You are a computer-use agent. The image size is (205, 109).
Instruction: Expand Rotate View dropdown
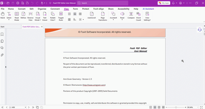click(55, 20)
